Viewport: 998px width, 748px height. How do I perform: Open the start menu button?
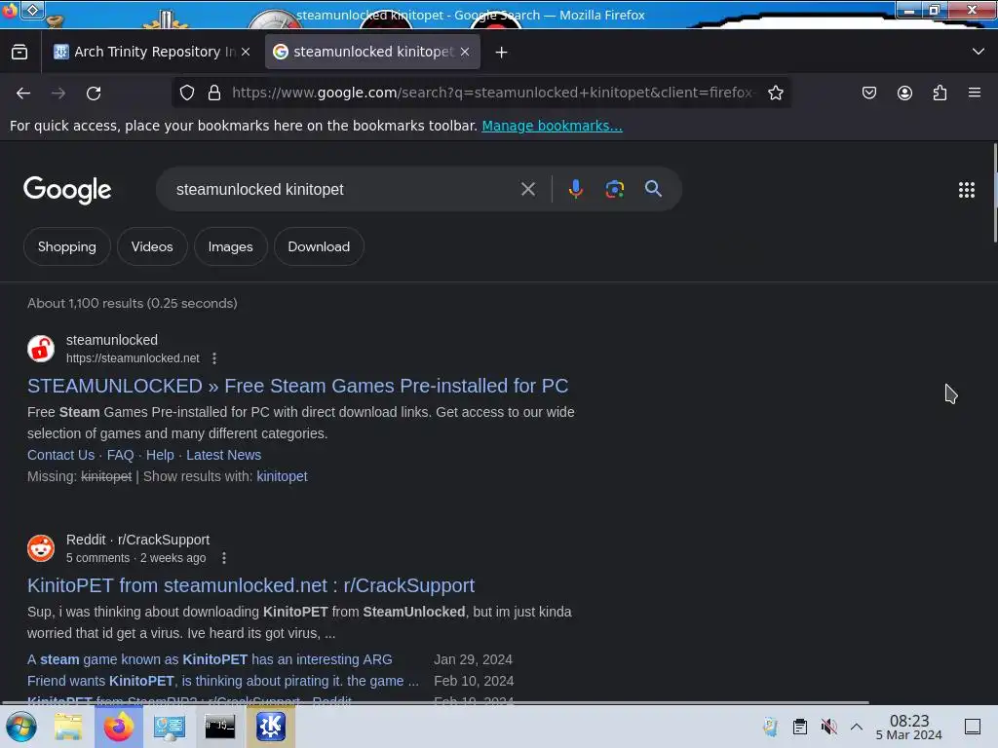click(x=21, y=727)
